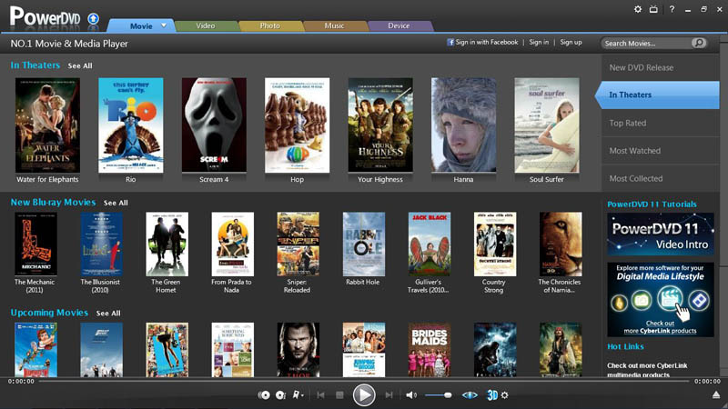Skip to next chapter button

389,395
